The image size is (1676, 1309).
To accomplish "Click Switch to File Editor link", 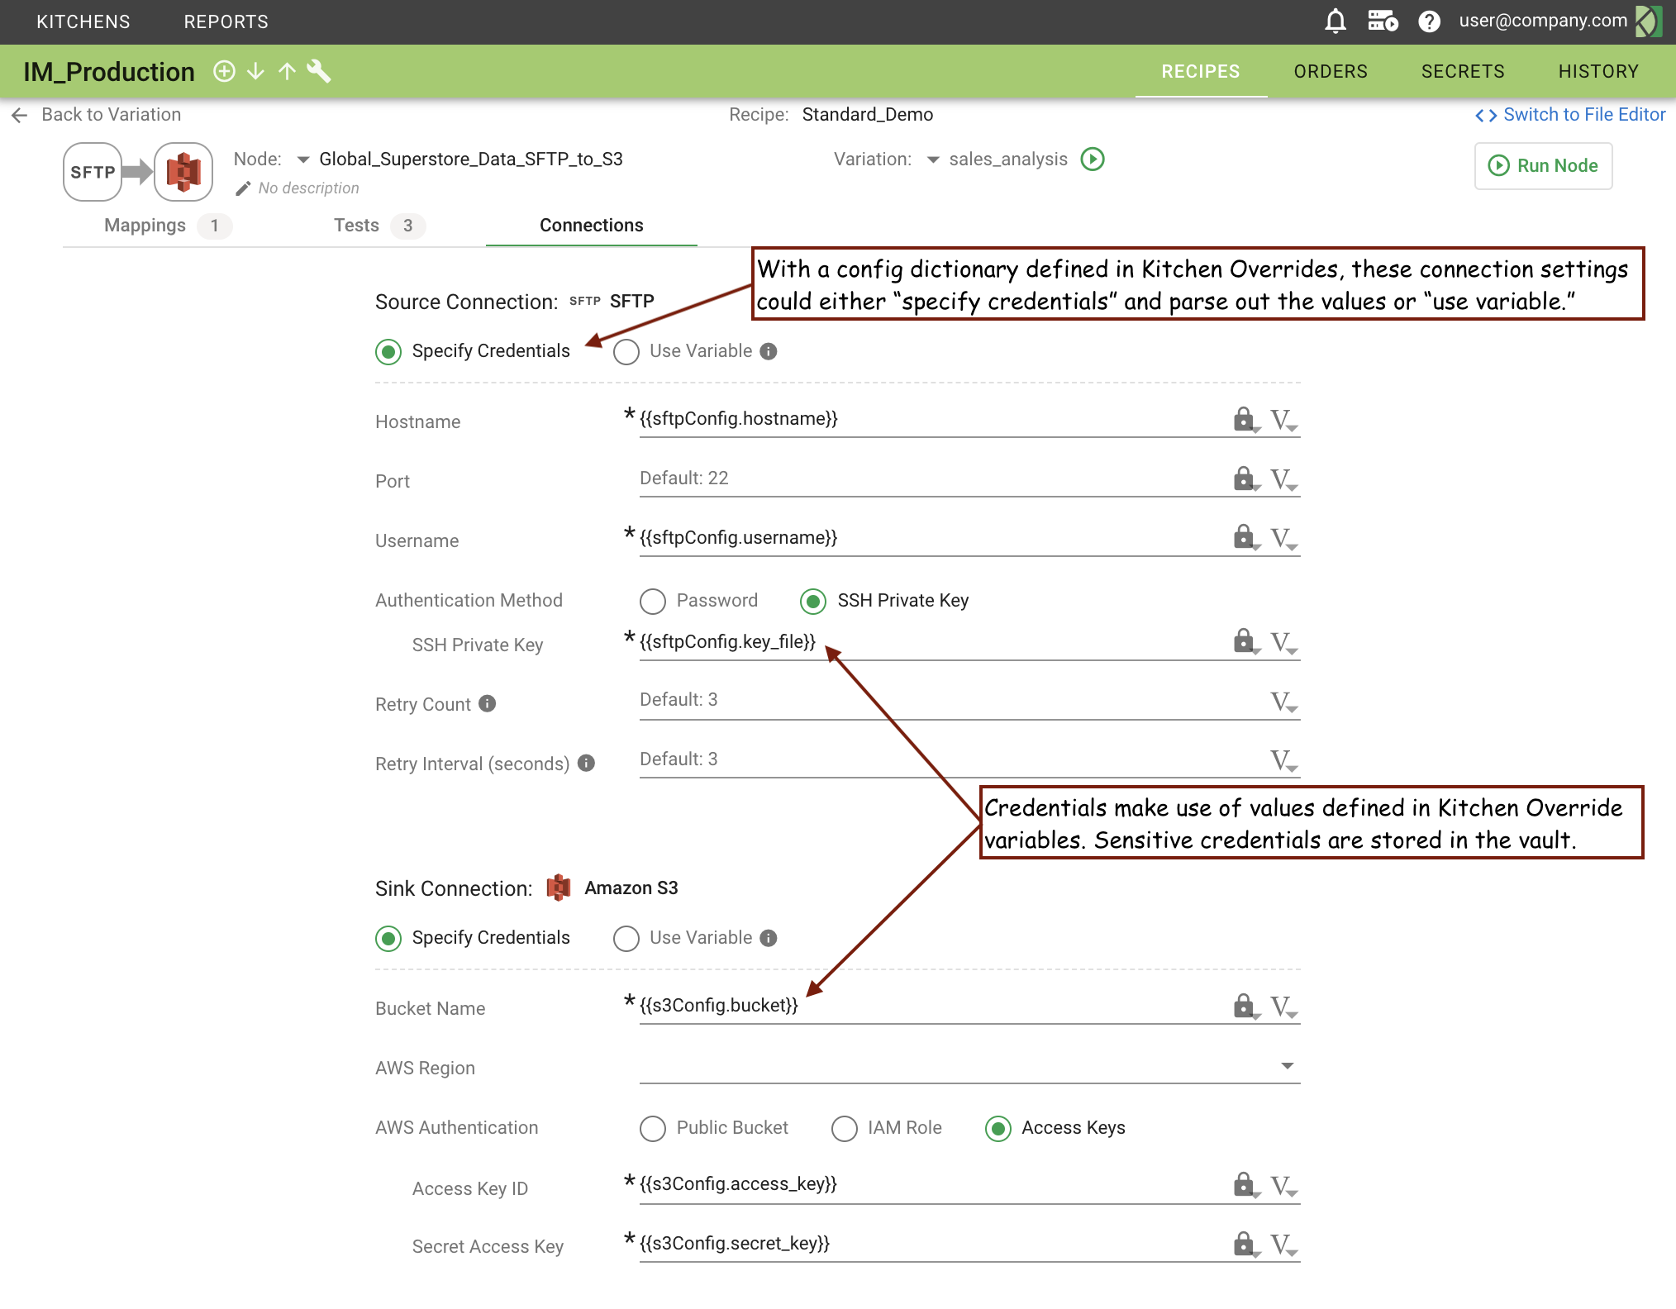I will pos(1571,115).
